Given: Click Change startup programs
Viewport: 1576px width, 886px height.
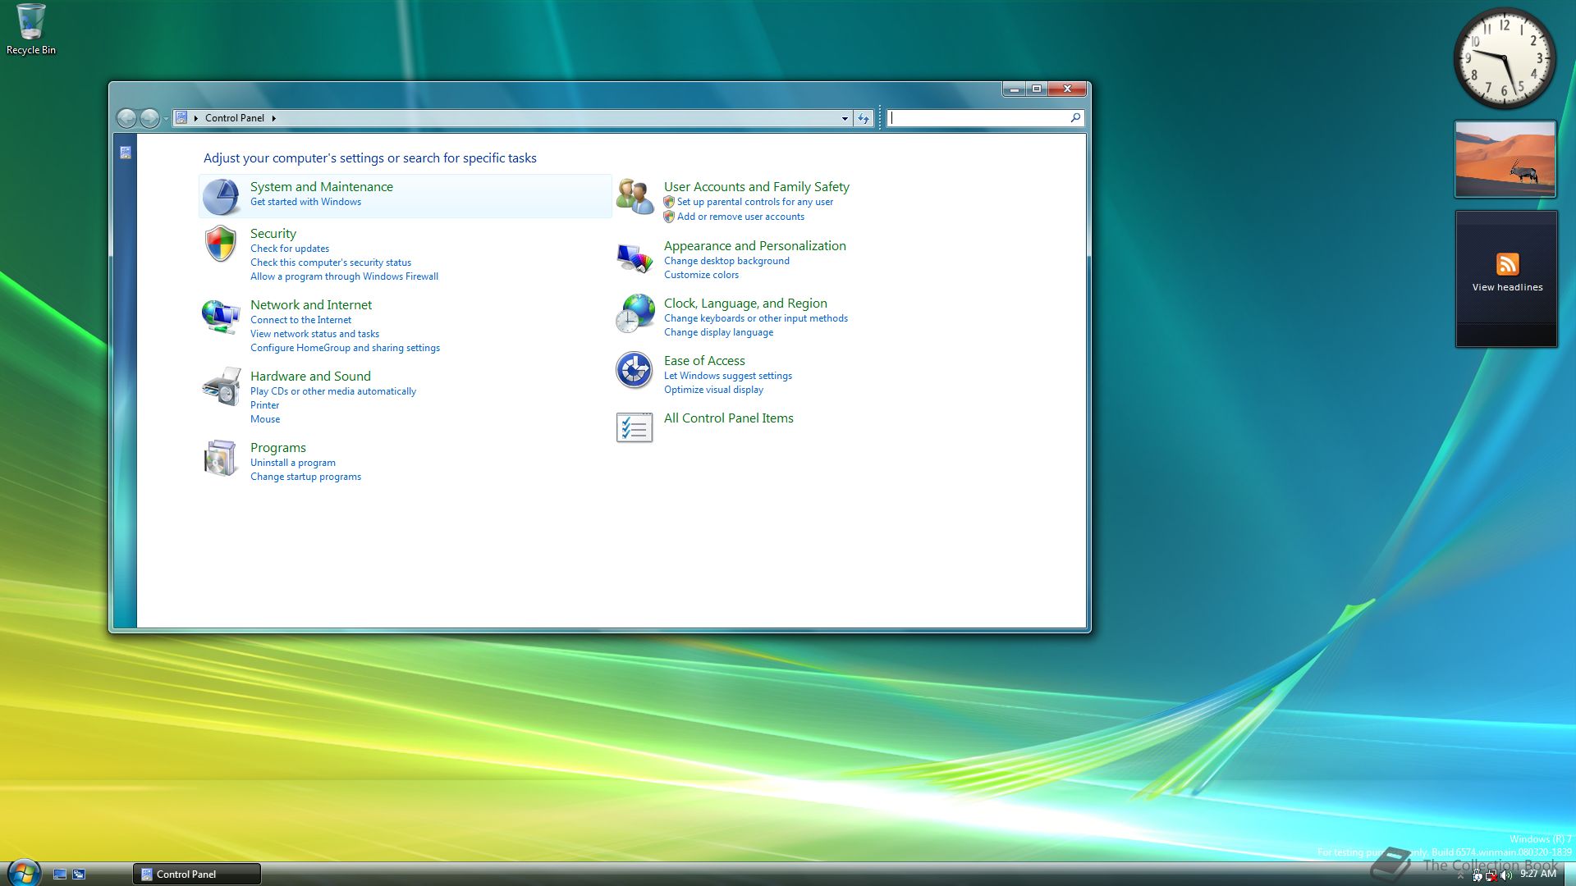Looking at the screenshot, I should (x=305, y=477).
